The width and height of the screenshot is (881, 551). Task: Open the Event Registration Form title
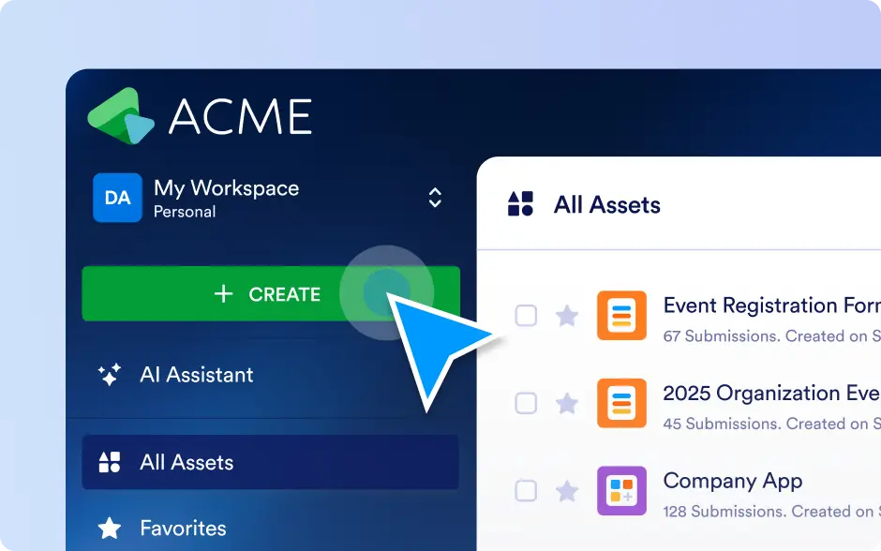(770, 305)
